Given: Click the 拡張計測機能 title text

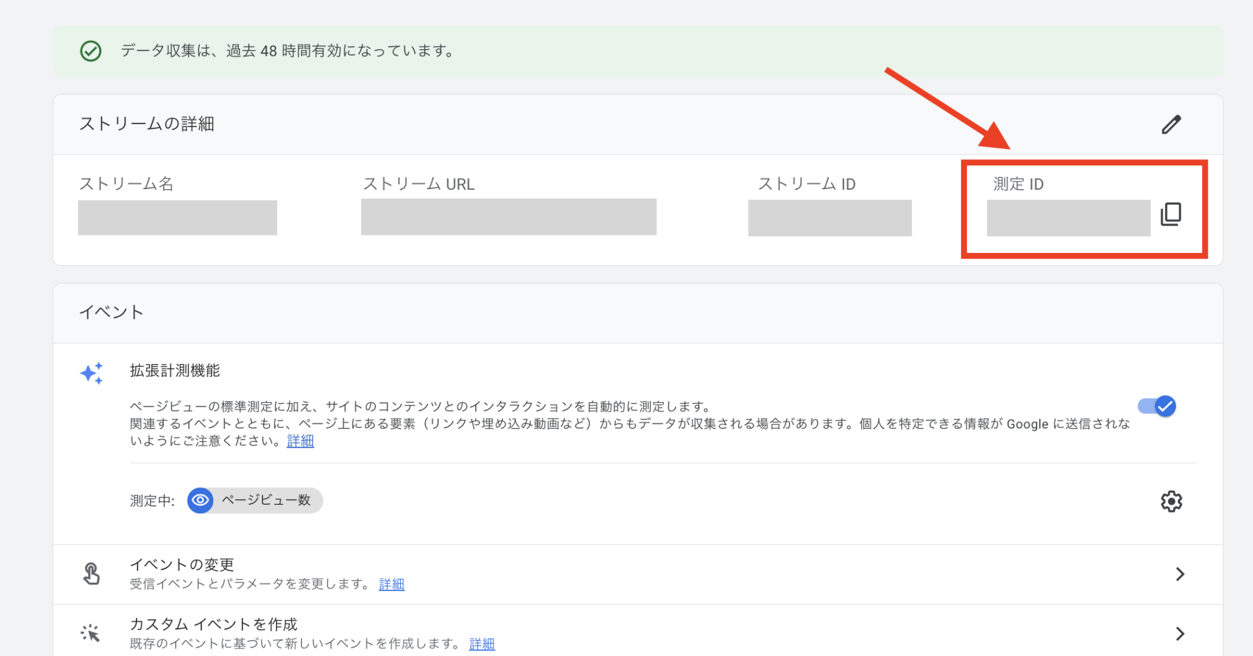Looking at the screenshot, I should pyautogui.click(x=175, y=371).
